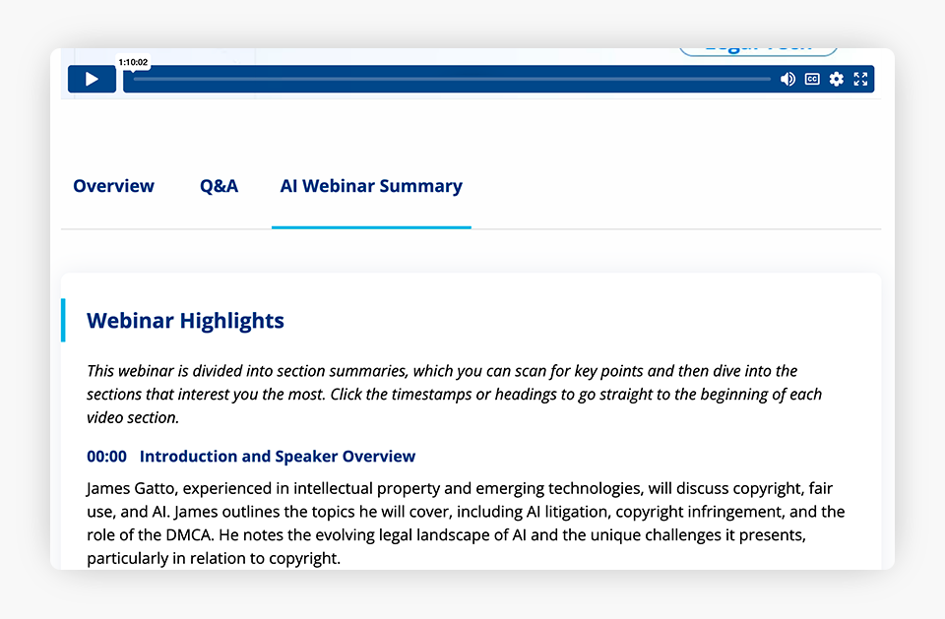
Task: Click the video progress bar to seek
Action: click(453, 80)
